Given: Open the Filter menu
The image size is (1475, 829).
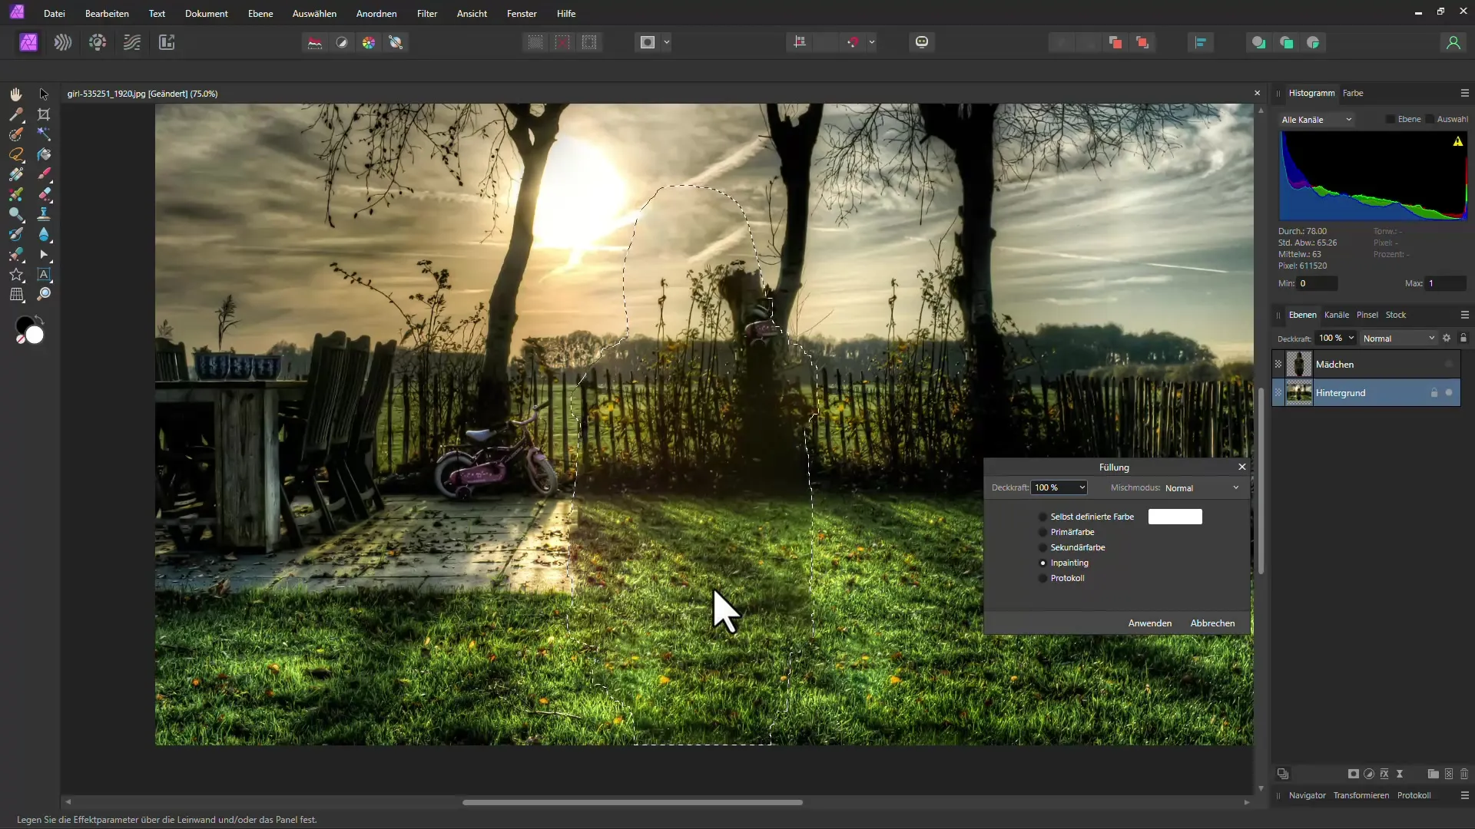Looking at the screenshot, I should click(427, 14).
